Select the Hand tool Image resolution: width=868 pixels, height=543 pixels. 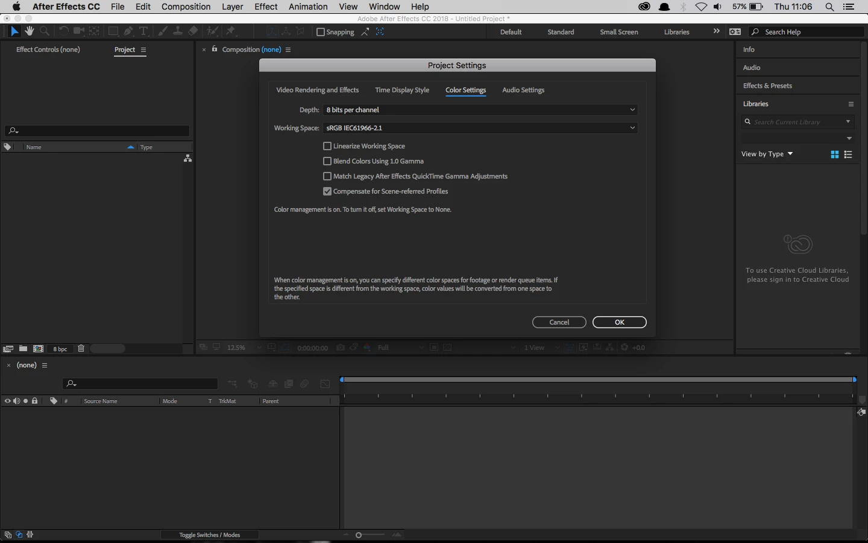point(30,31)
